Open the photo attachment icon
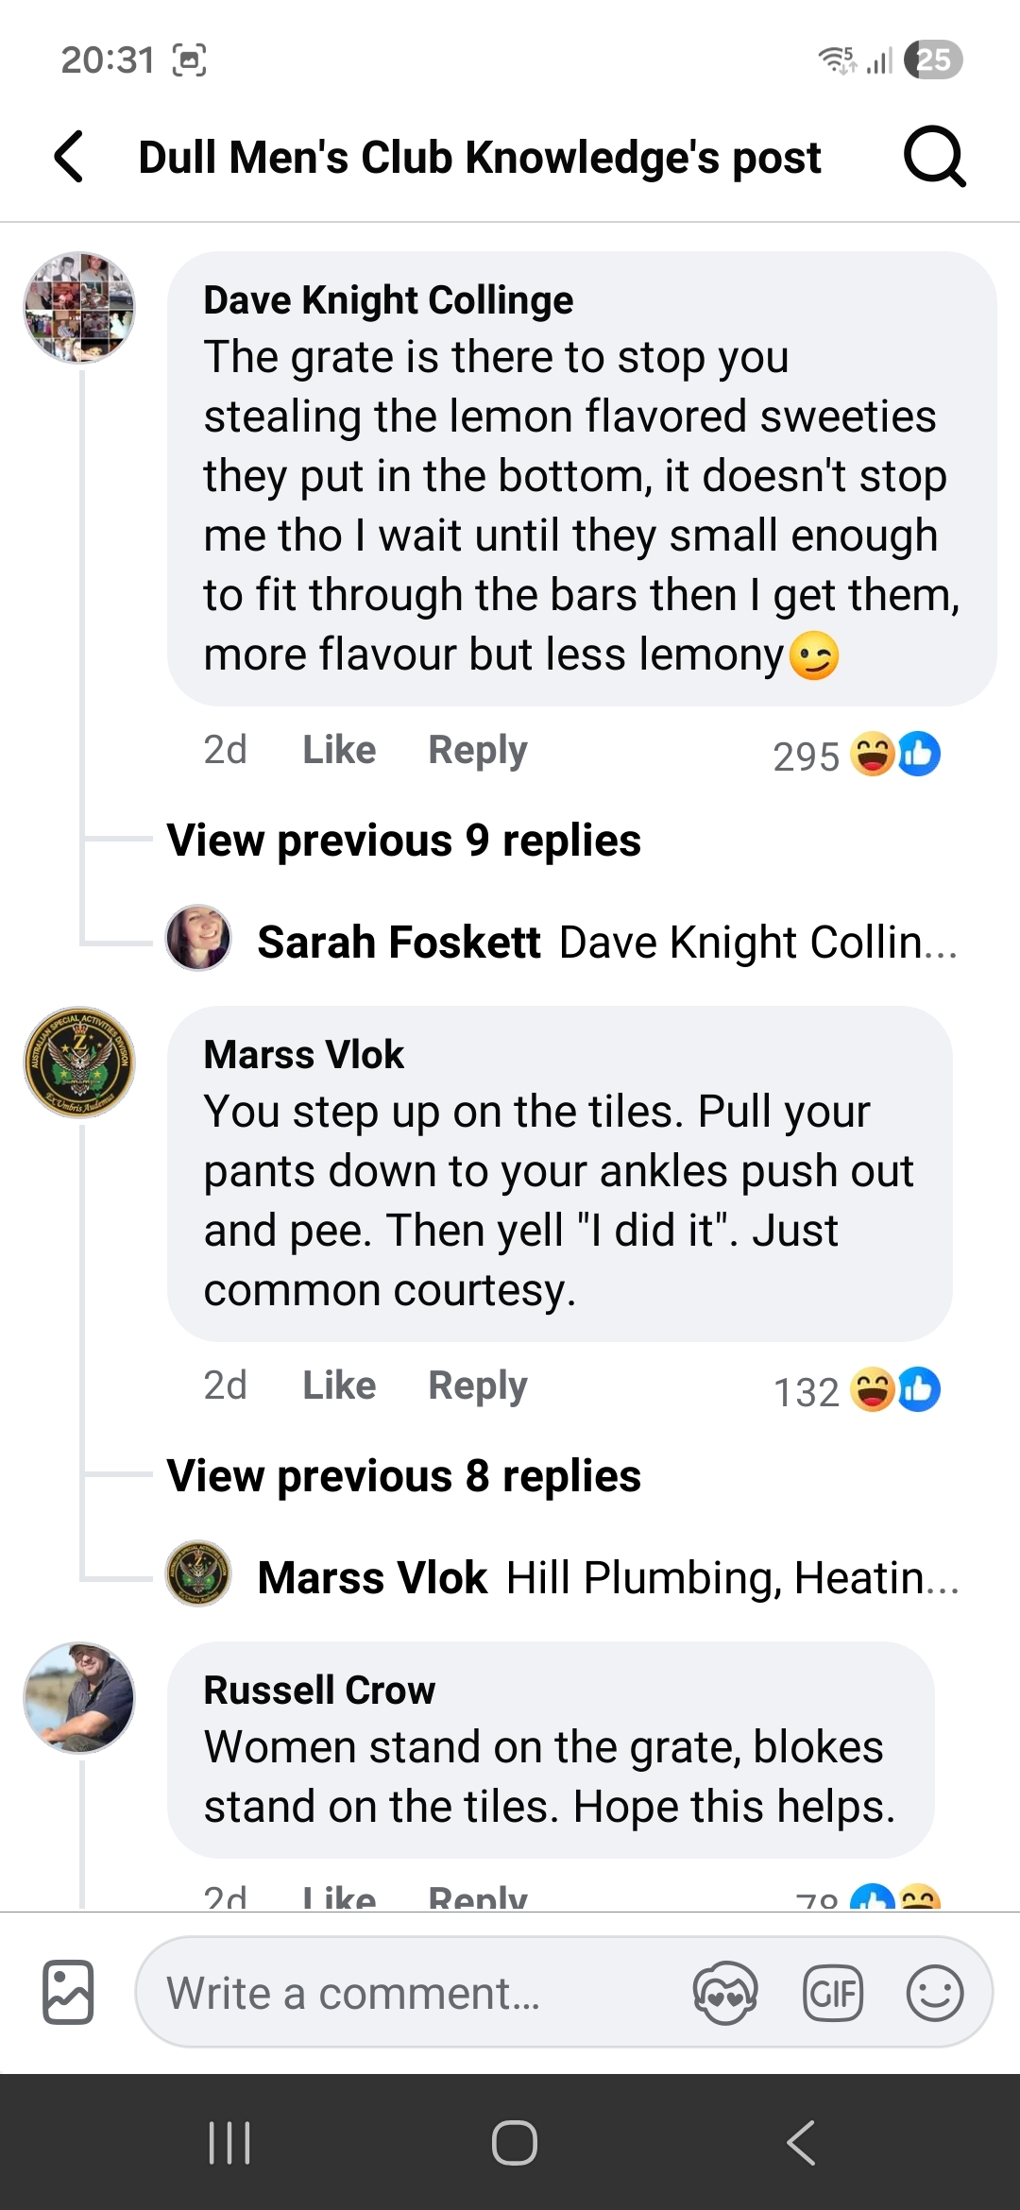Image resolution: width=1020 pixels, height=2210 pixels. [x=68, y=1992]
